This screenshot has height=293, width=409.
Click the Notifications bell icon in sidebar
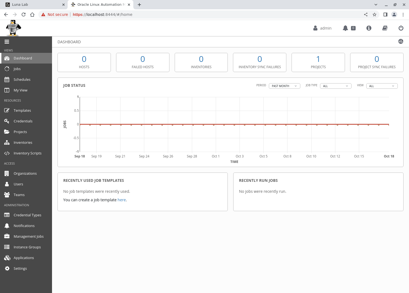click(7, 226)
